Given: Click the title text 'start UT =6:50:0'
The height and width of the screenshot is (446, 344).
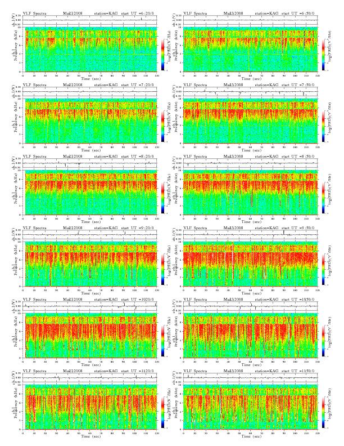Looking at the screenshot, I should point(298,13).
